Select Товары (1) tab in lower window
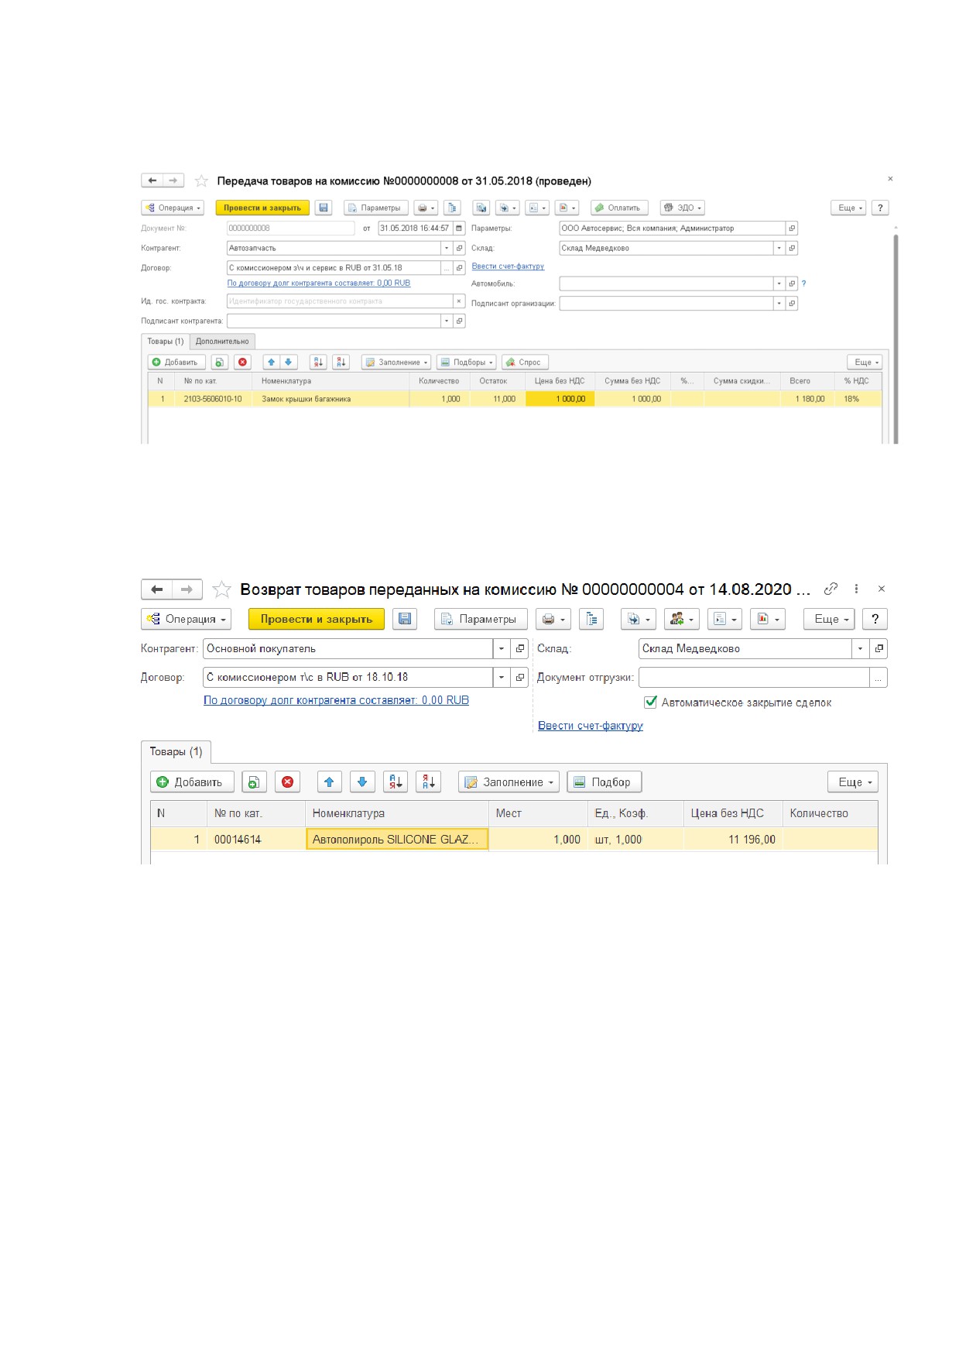Viewport: 959px width, 1357px height. point(176,751)
